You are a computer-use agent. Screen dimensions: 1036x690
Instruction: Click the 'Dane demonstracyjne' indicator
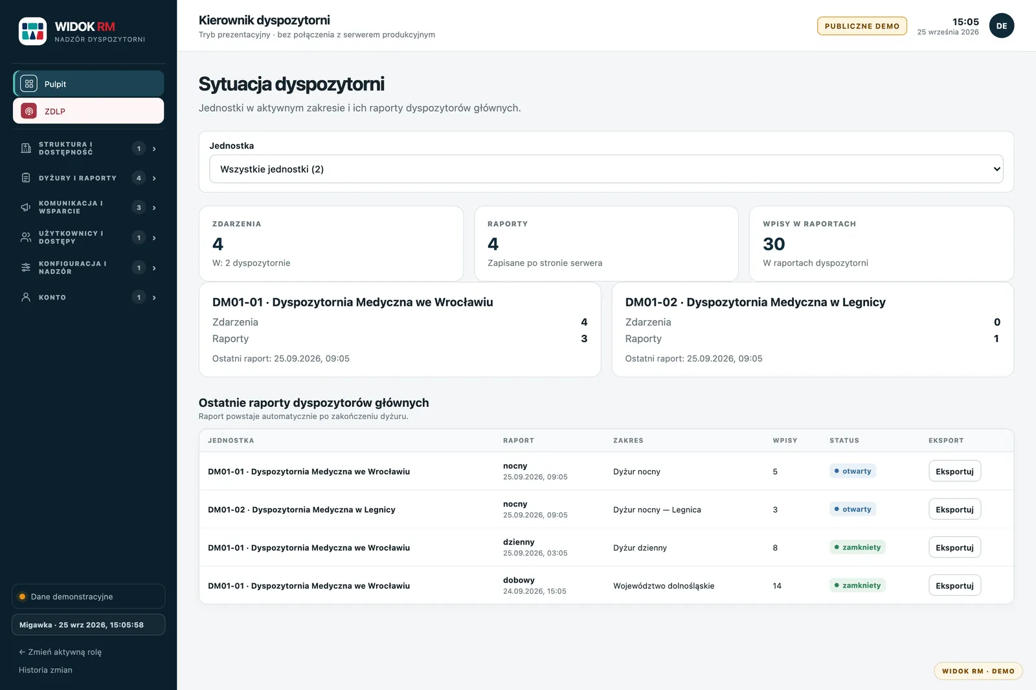point(89,596)
